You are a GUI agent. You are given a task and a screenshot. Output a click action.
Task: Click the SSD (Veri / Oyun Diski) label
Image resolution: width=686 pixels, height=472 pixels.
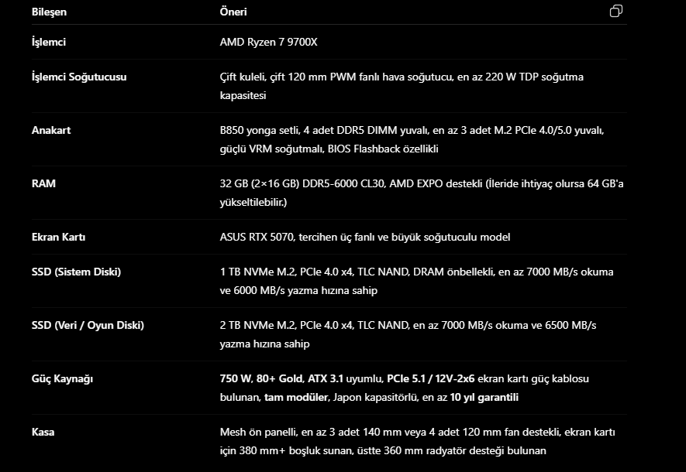pos(88,325)
